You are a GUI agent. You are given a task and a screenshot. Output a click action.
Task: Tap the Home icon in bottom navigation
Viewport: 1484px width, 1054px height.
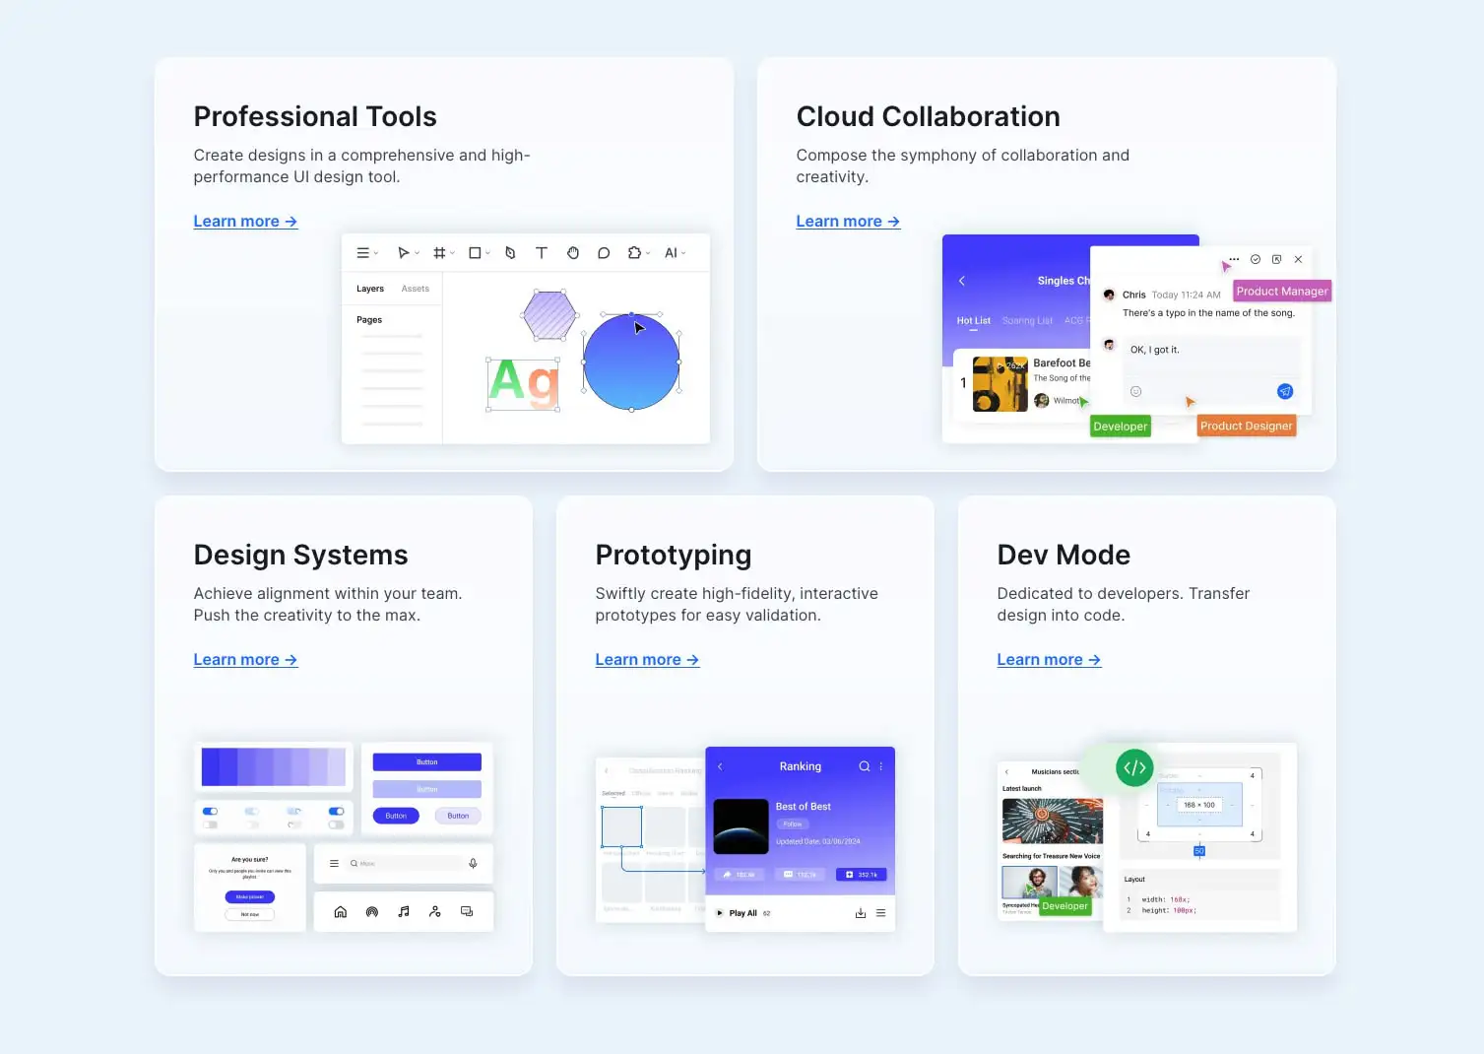point(341,912)
